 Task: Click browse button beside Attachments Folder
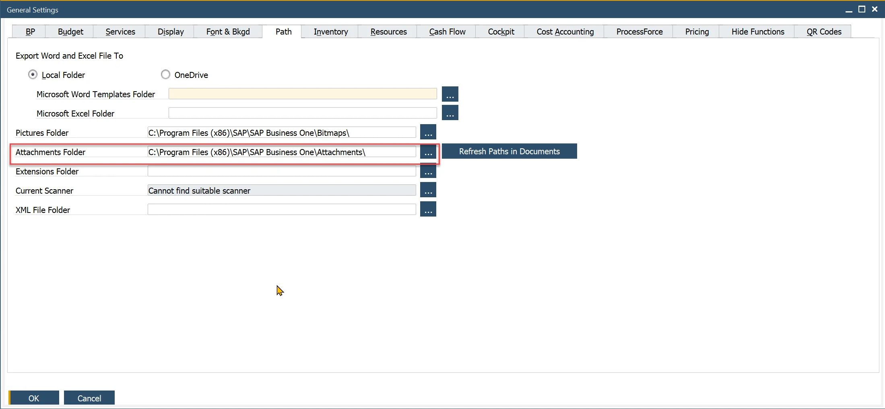tap(428, 152)
